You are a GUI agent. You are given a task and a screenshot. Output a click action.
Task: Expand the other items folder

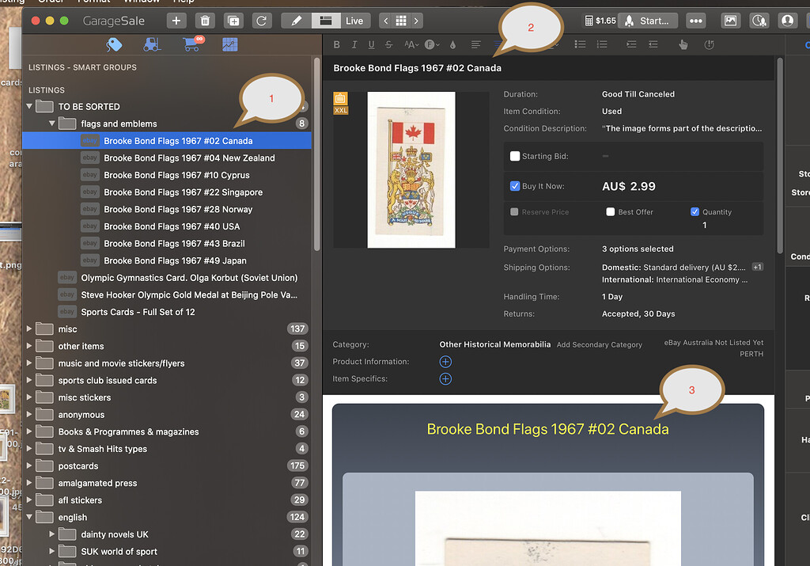[x=29, y=346]
